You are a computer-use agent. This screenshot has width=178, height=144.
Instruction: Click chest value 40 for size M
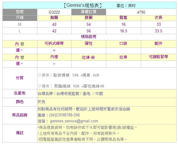coord(54,24)
